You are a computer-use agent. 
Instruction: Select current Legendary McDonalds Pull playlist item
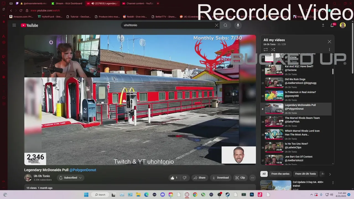pyautogui.click(x=296, y=109)
